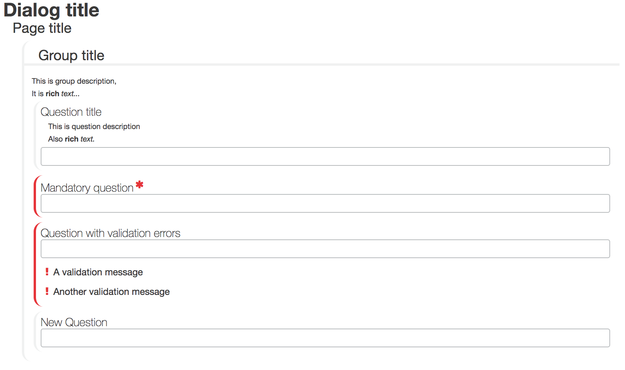Click the "It is rich text..." line
625x370 pixels.
pos(56,93)
